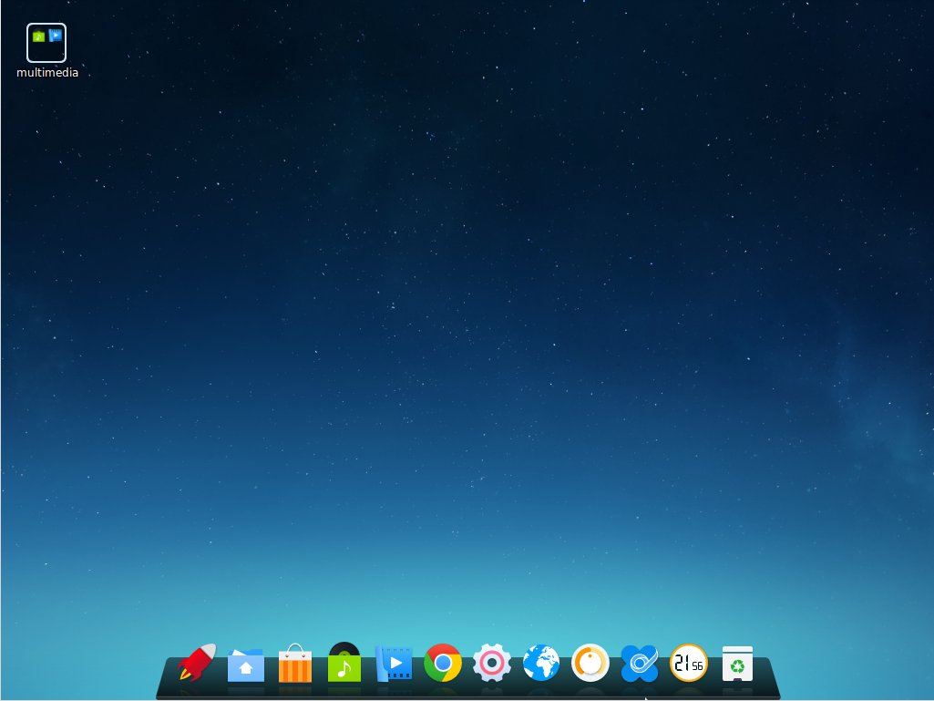The width and height of the screenshot is (934, 701).
Task: Open the Trash recycle bin icon
Action: tap(737, 664)
